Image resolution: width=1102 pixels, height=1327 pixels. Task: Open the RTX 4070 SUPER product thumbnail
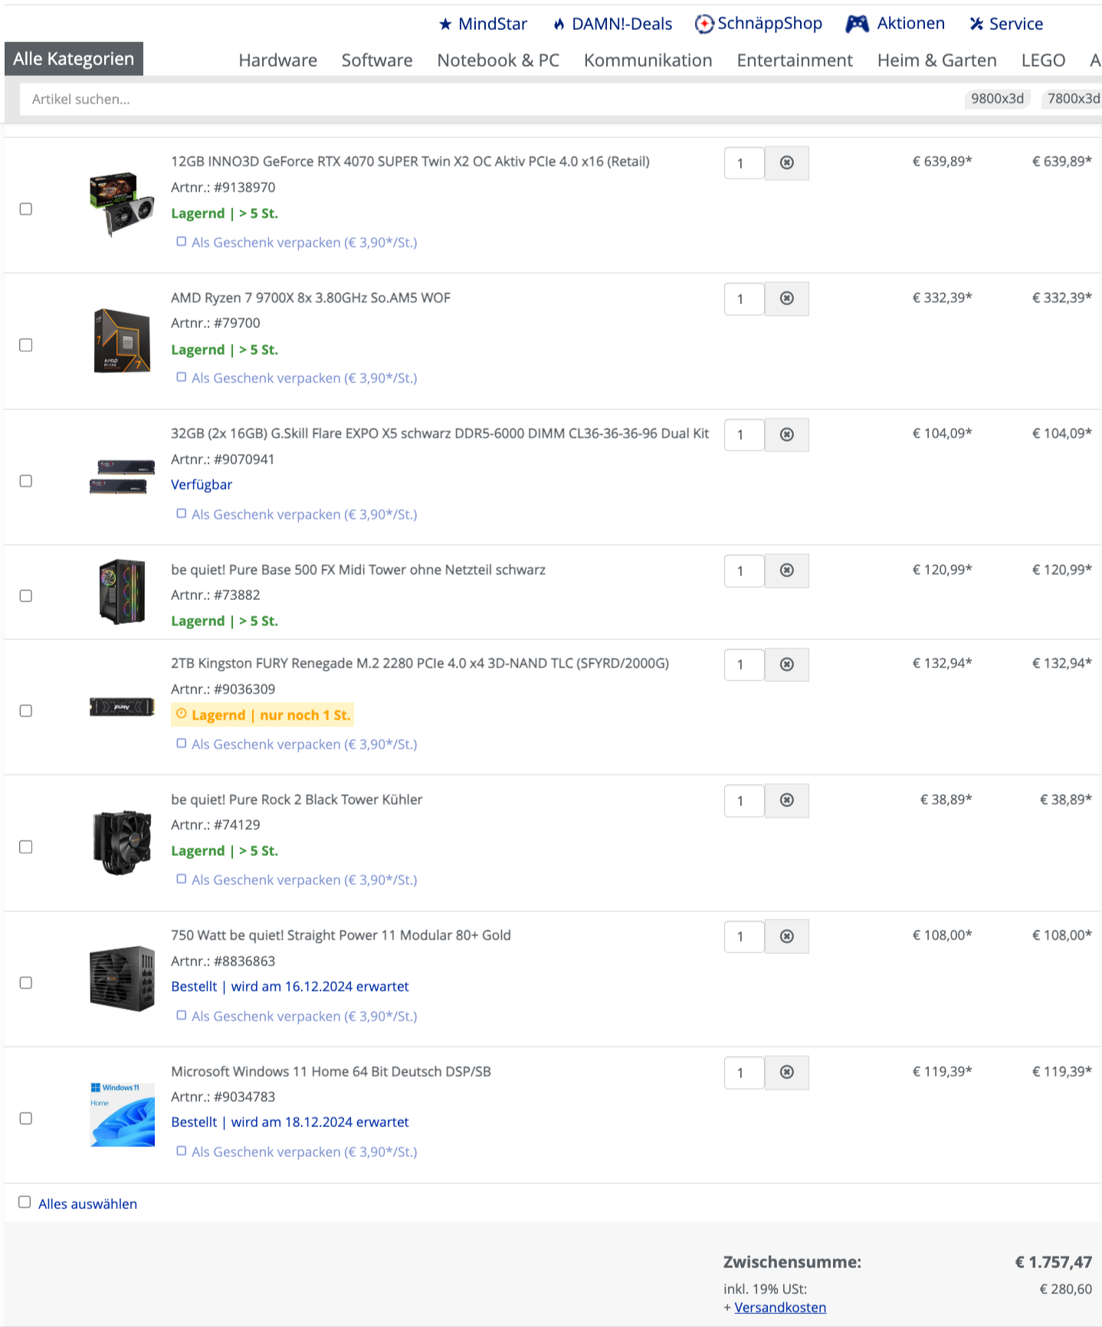tap(122, 204)
